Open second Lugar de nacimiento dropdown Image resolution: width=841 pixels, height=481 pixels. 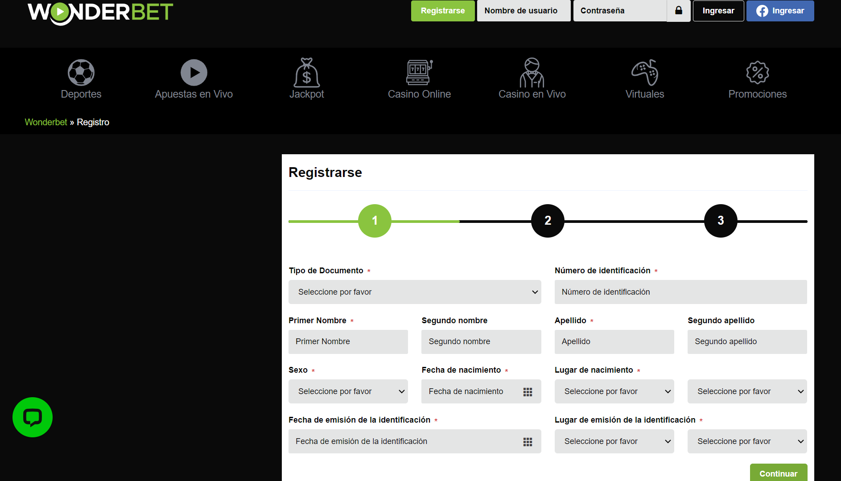coord(747,391)
